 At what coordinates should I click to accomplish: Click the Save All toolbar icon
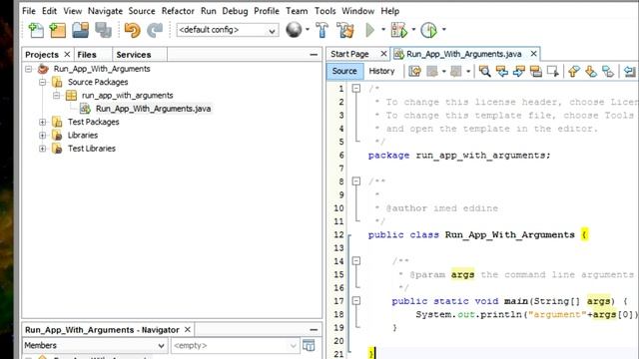tap(103, 30)
